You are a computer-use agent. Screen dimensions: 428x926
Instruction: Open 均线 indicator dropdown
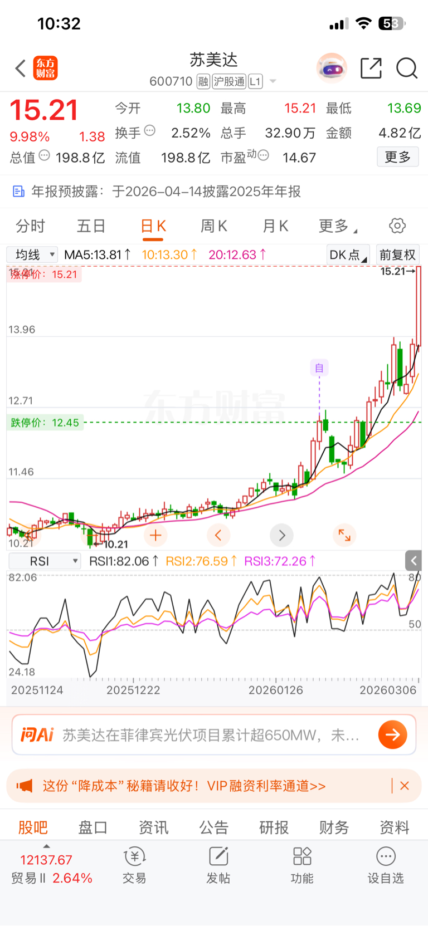32,255
